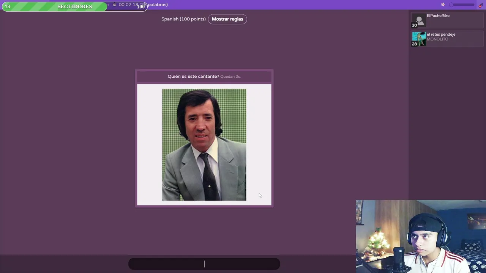Click the MONOLITO answer text
Image resolution: width=486 pixels, height=273 pixels.
(437, 39)
